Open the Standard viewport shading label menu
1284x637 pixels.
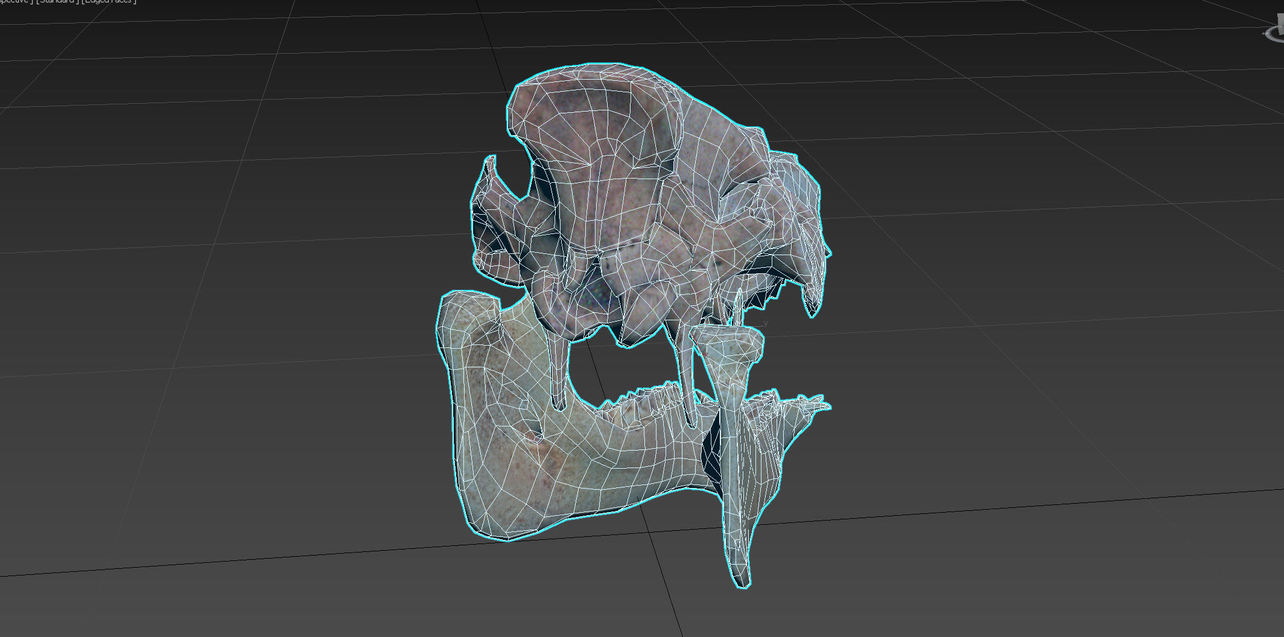(x=57, y=1)
